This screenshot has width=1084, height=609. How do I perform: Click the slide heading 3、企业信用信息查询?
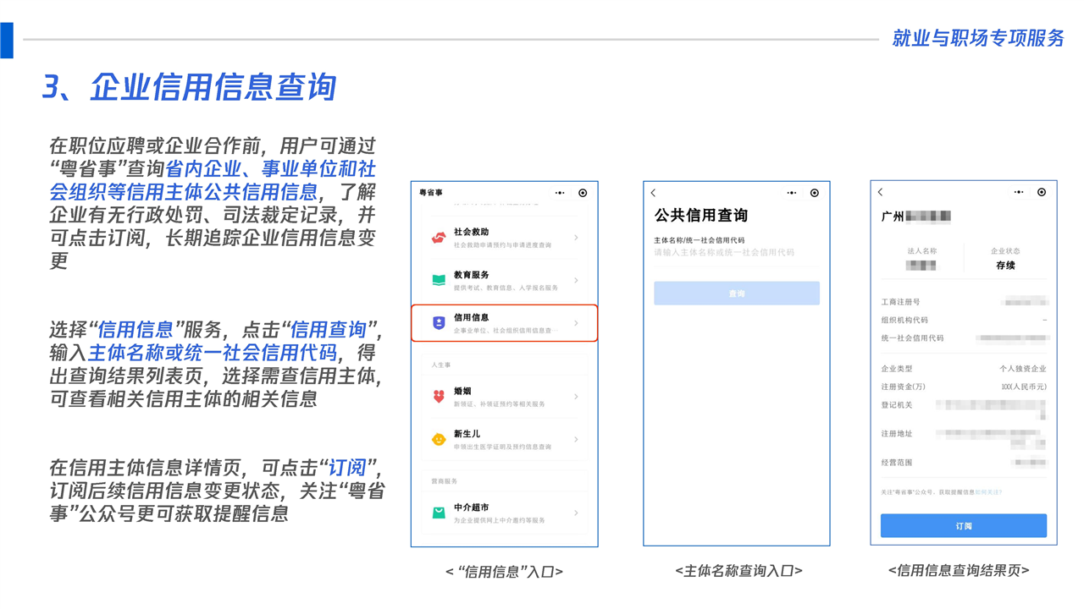click(190, 86)
